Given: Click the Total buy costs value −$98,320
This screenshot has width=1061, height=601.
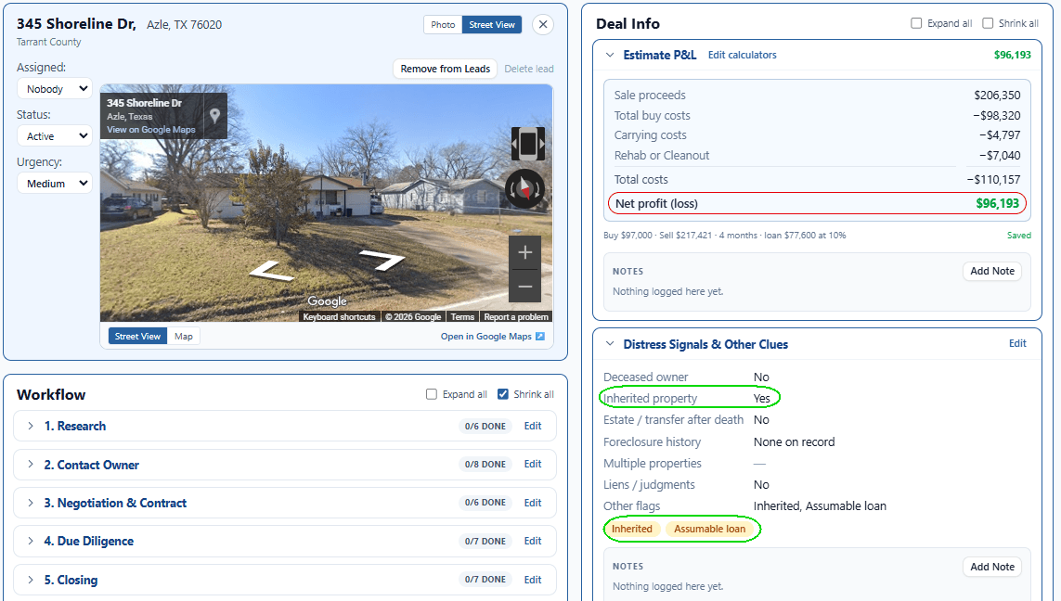Looking at the screenshot, I should 995,116.
